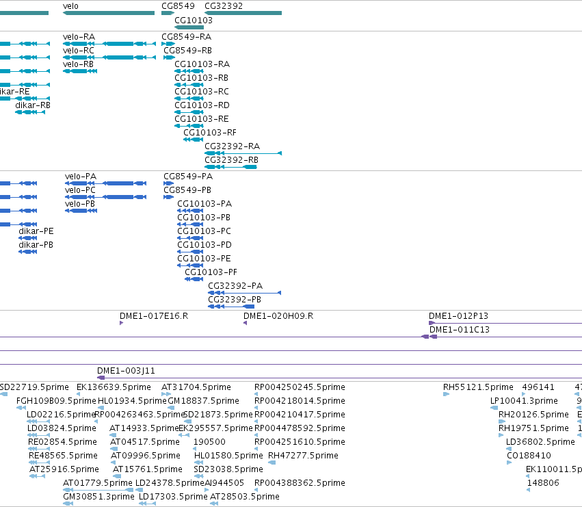Select CG10103-PD protein

coord(190,252)
